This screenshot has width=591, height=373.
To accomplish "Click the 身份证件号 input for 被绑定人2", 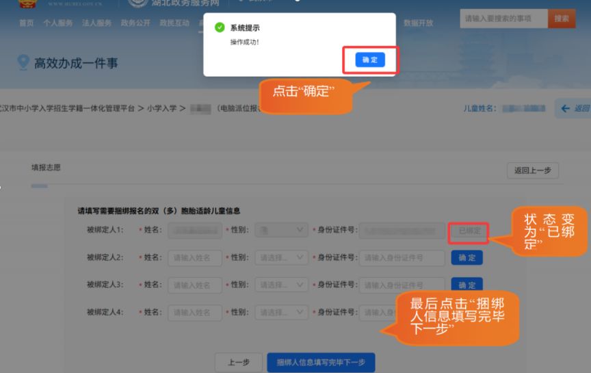I will click(402, 258).
